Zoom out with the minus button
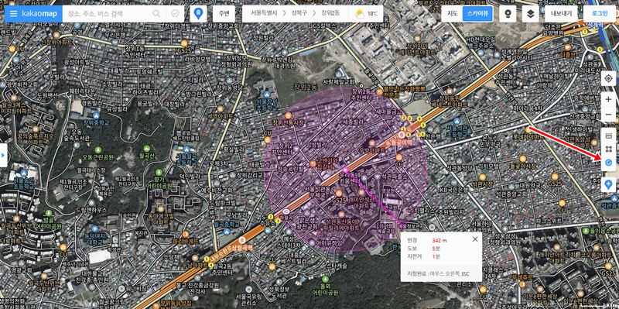Image resolution: width=619 pixels, height=309 pixels. click(608, 115)
